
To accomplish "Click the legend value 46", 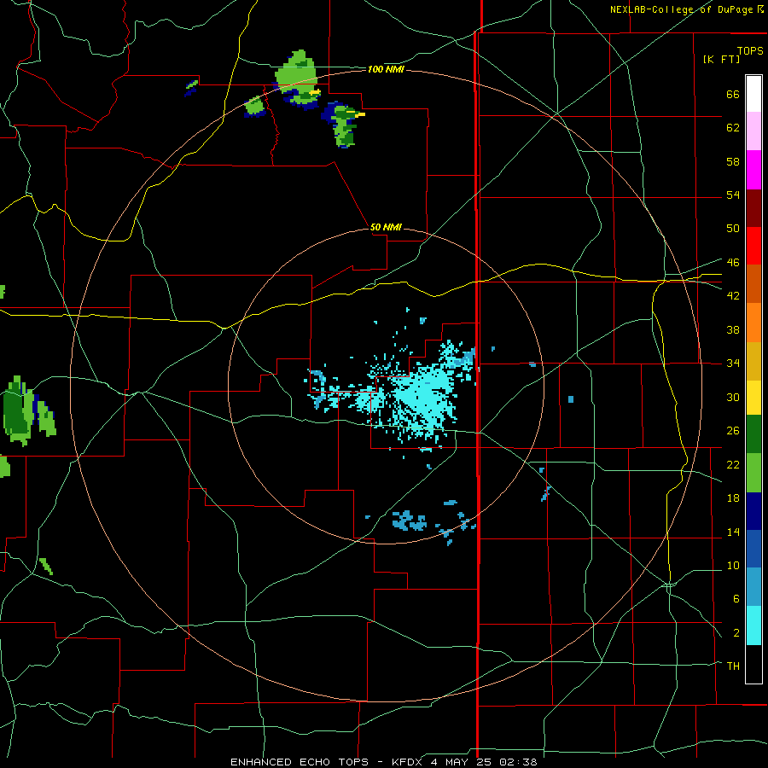I will 733,263.
